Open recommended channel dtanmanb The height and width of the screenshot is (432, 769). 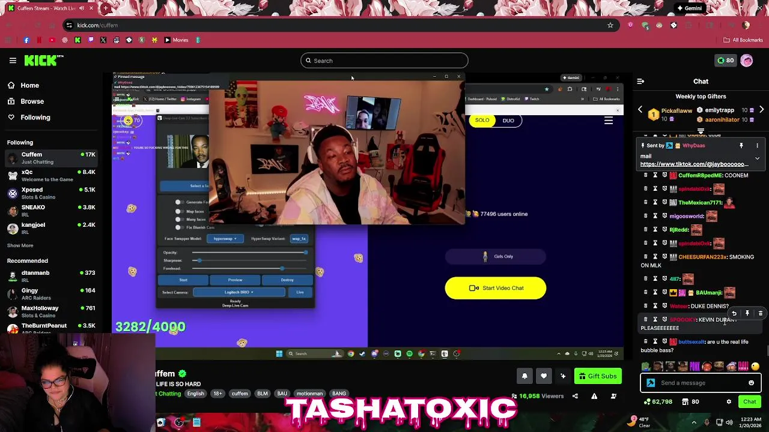(51, 276)
